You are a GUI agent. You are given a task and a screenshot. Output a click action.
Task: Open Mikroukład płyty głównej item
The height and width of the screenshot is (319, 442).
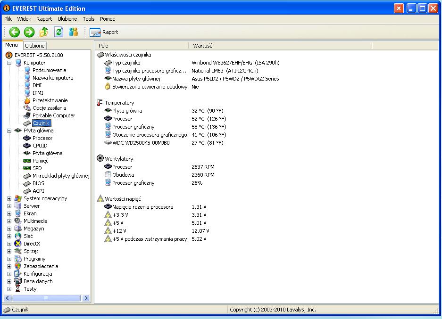point(61,176)
